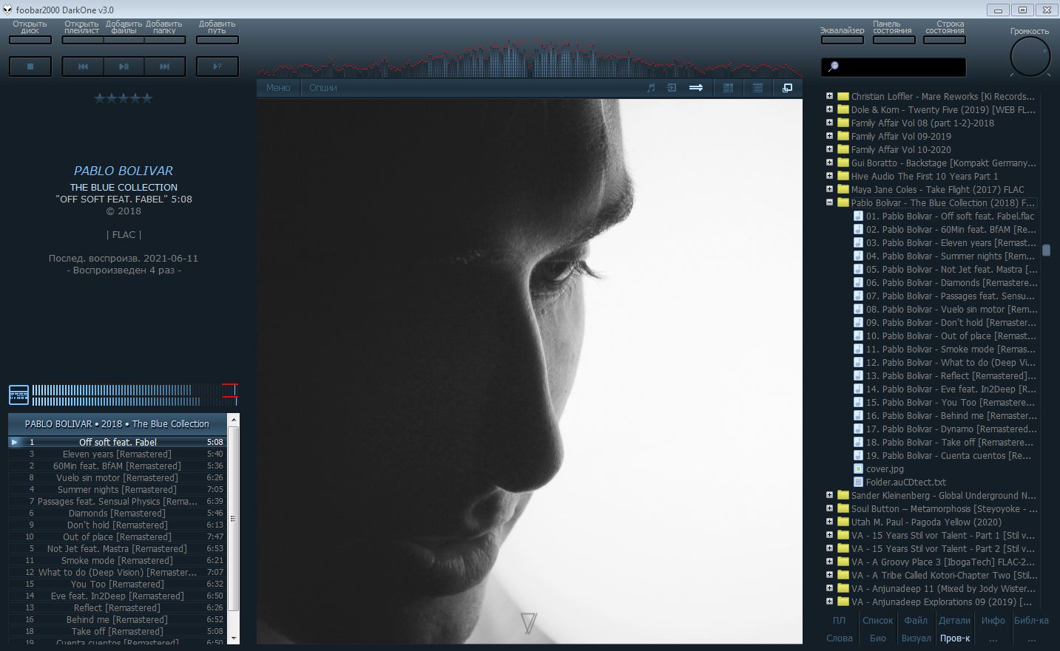Click the peak meter icon beside seekbar

point(18,395)
